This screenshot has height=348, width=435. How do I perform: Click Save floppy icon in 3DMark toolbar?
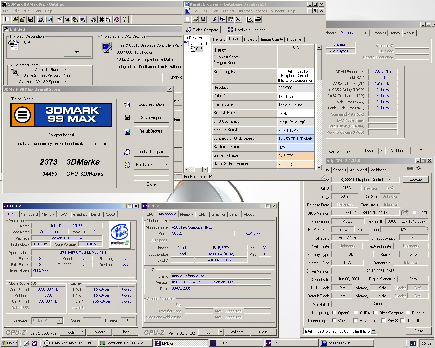(31, 19)
